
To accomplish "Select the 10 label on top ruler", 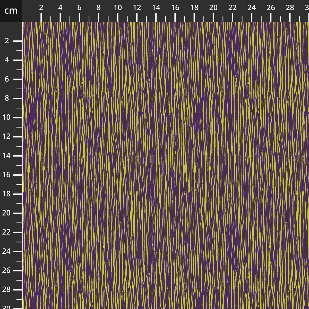I will [118, 8].
